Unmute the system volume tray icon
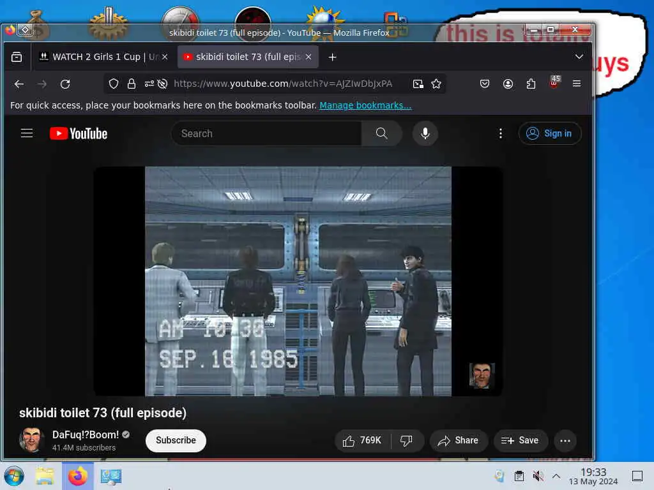Screen dimensions: 654x490 538,476
